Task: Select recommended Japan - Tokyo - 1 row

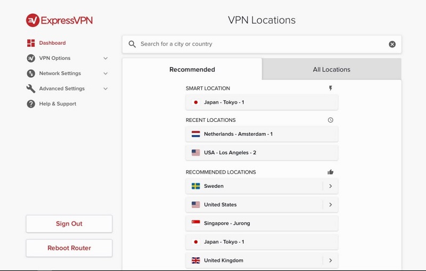Action: tap(262, 242)
